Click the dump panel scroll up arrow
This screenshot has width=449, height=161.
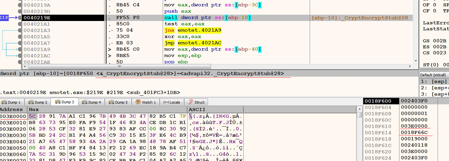point(359,109)
